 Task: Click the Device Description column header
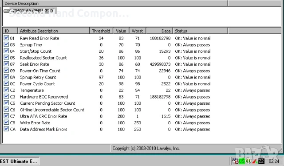coord(115,3)
